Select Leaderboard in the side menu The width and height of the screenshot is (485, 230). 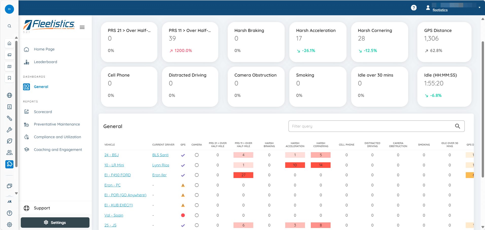coord(45,62)
